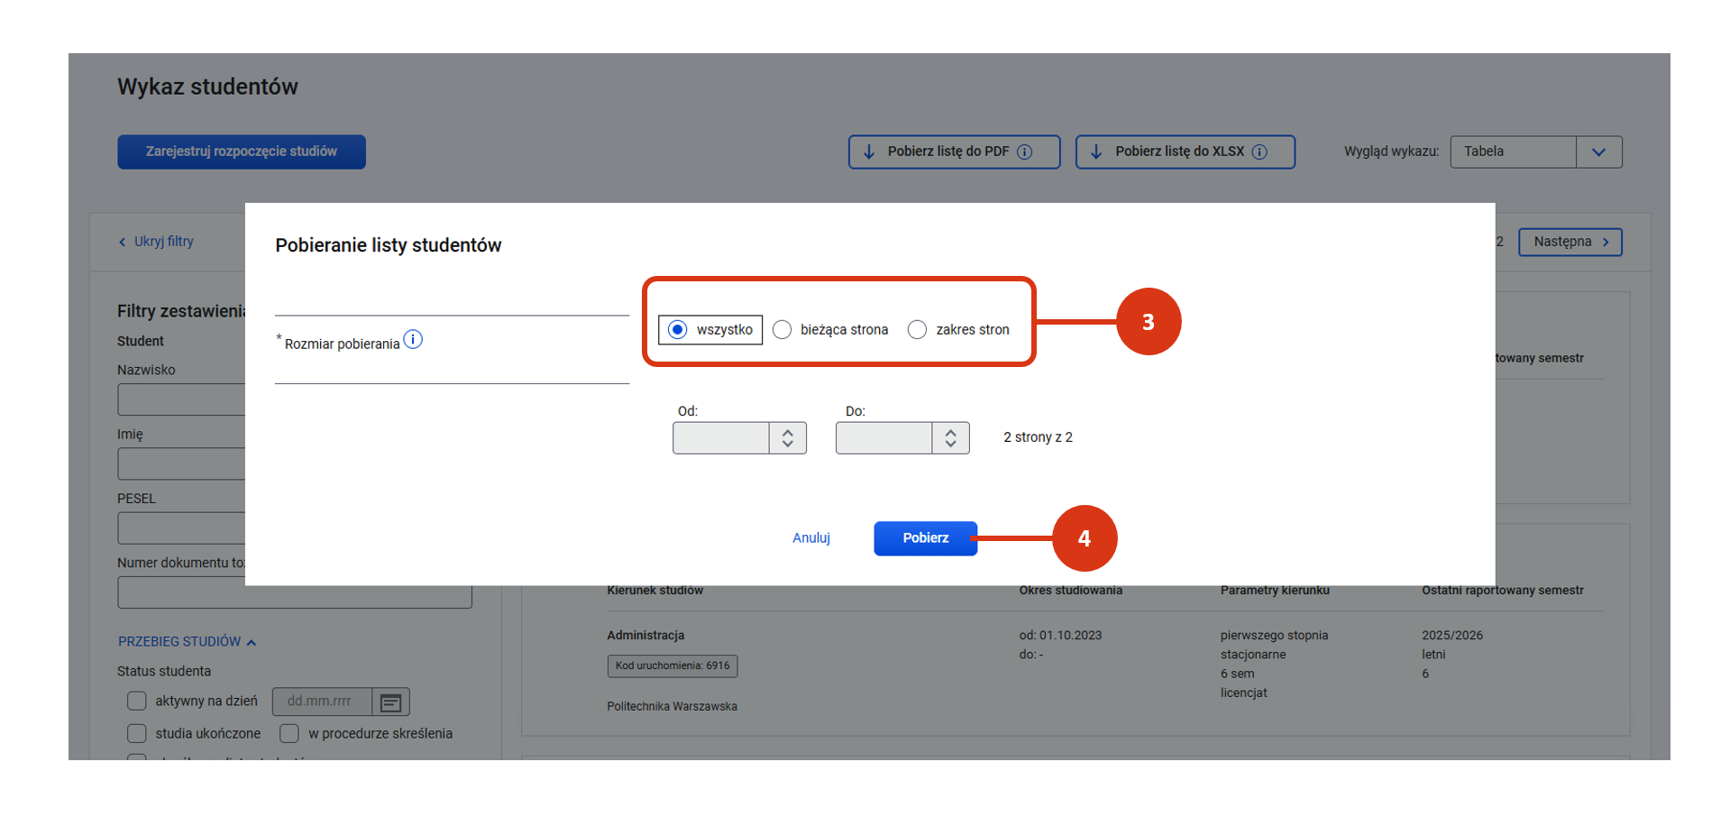Viewport: 1730px width, 826px height.
Task: Click Anuluj to cancel the download
Action: click(811, 538)
